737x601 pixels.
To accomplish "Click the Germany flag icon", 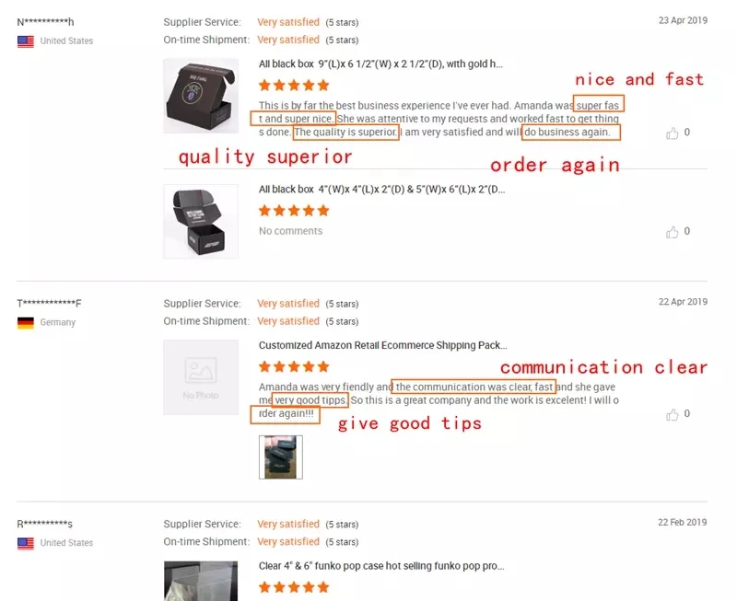I will 26,323.
